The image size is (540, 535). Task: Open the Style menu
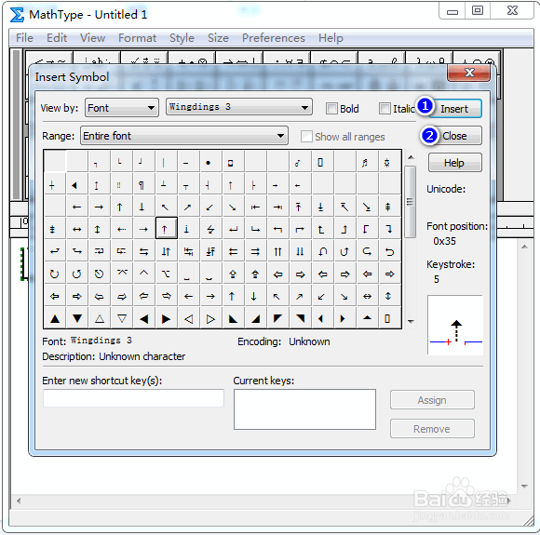182,38
